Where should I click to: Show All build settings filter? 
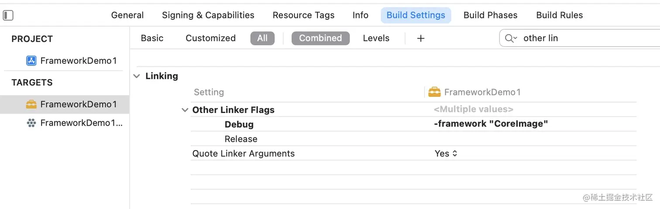click(262, 38)
